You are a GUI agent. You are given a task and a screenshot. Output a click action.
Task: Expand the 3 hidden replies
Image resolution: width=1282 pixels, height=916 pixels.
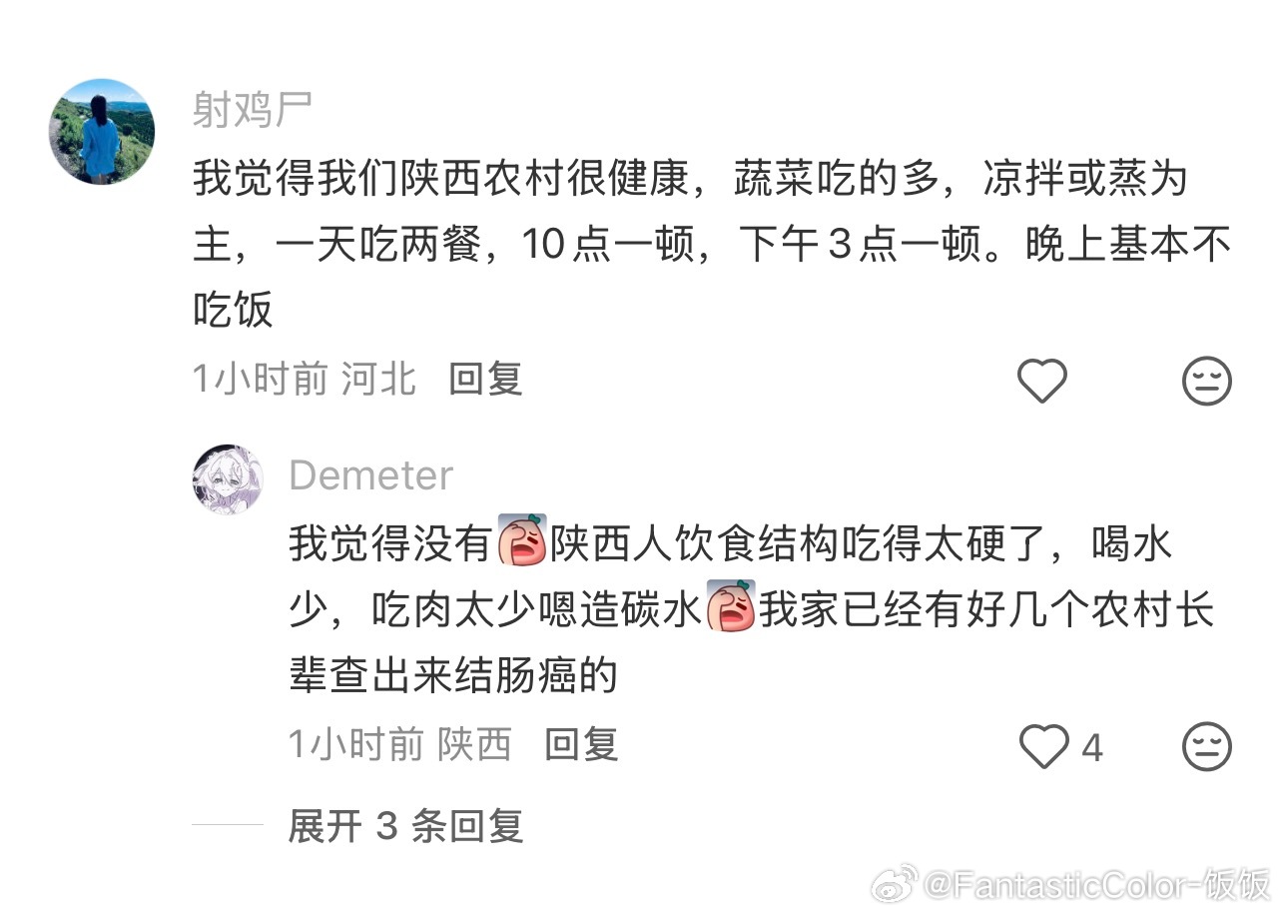[405, 826]
